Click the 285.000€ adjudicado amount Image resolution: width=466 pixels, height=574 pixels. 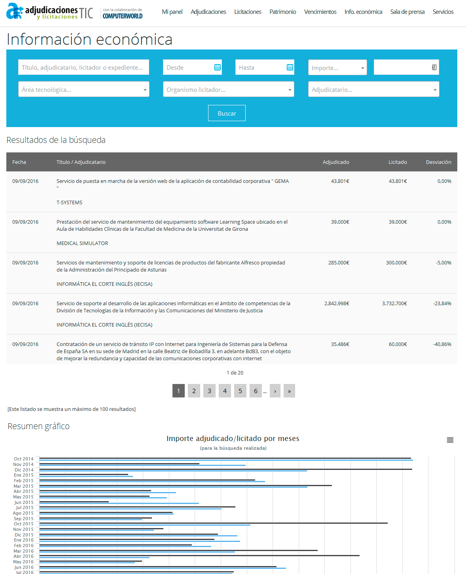[x=339, y=262]
